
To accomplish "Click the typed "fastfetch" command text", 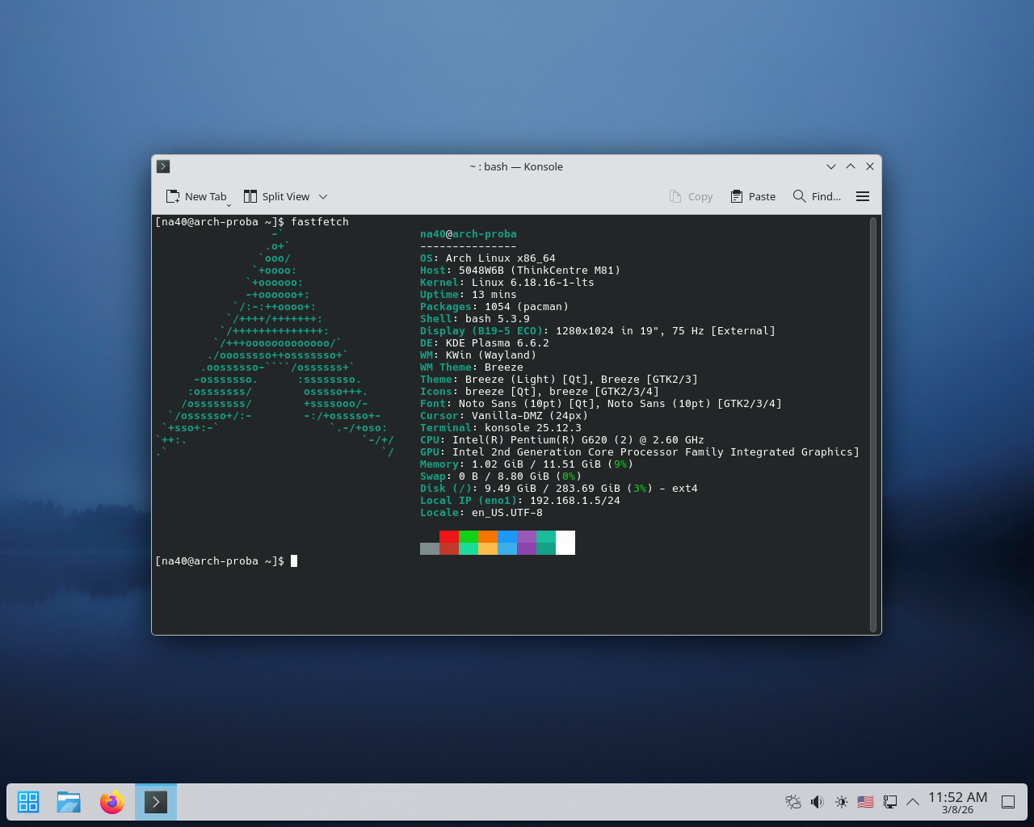I will point(320,222).
